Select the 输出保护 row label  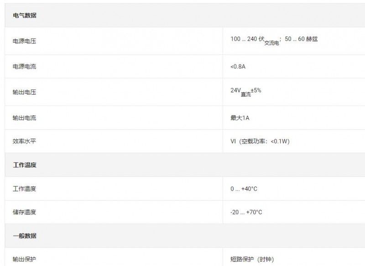(25, 259)
